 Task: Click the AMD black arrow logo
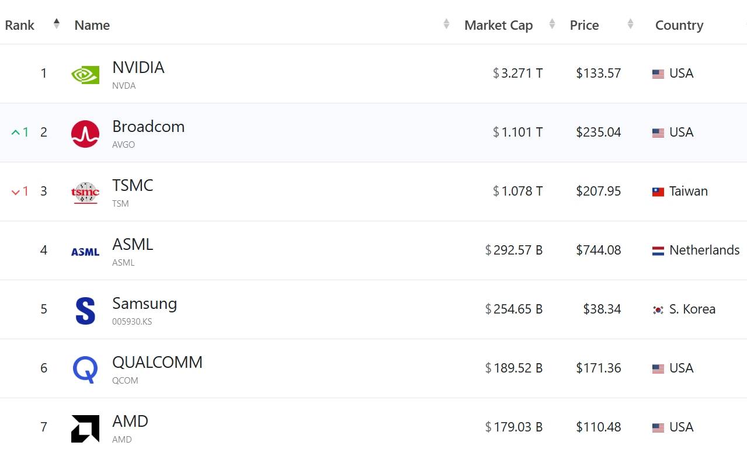(x=85, y=429)
